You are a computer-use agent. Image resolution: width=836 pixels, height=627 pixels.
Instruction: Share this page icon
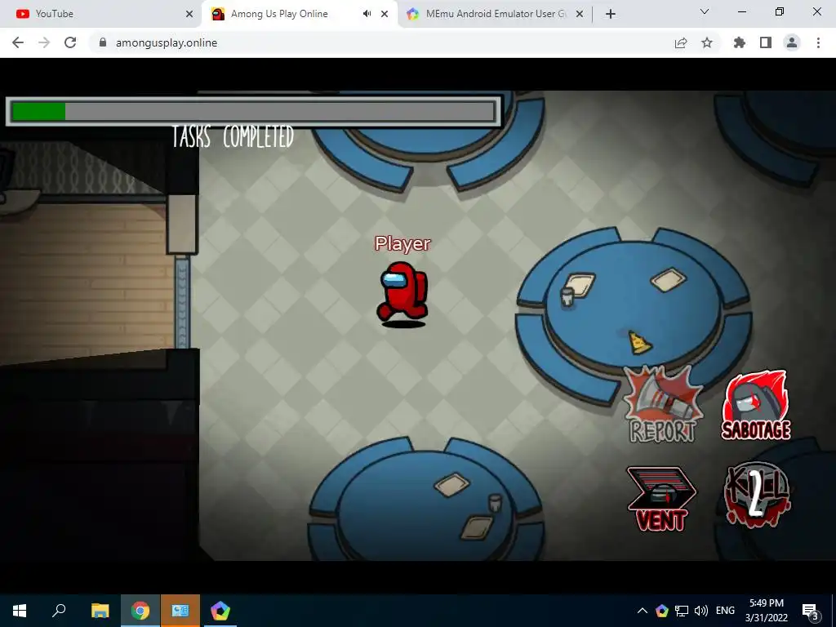tap(681, 42)
